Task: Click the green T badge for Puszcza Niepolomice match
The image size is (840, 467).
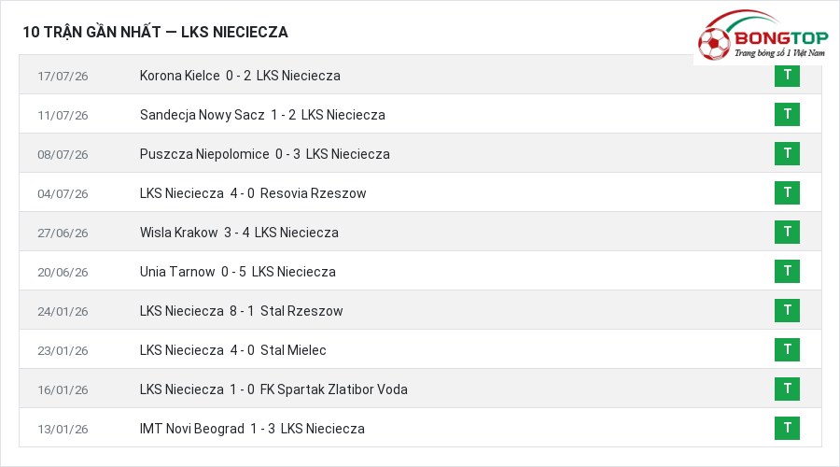Action: [x=787, y=153]
